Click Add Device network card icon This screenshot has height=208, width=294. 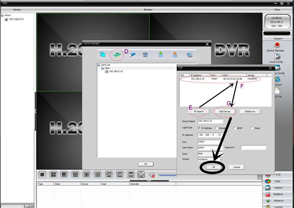(x=117, y=54)
